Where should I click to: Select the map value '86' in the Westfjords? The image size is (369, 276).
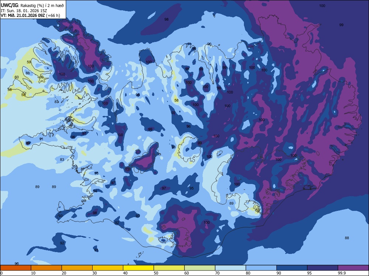[x=28, y=73]
